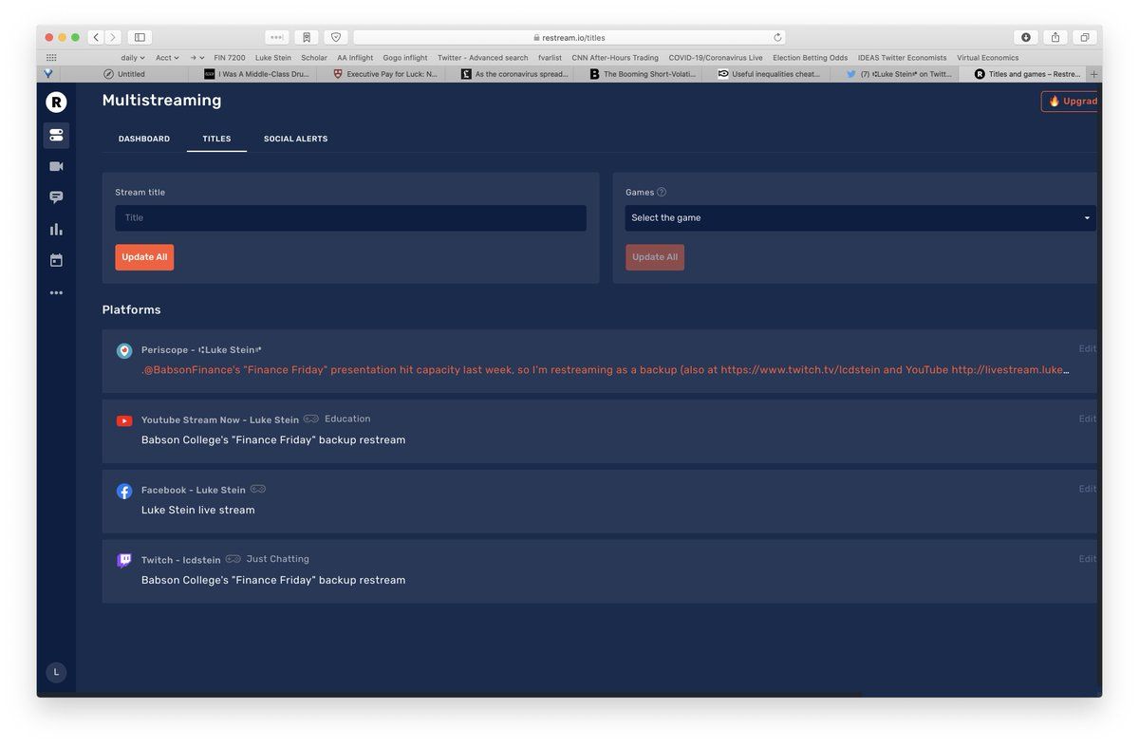Switch to the Social Alerts tab

295,139
